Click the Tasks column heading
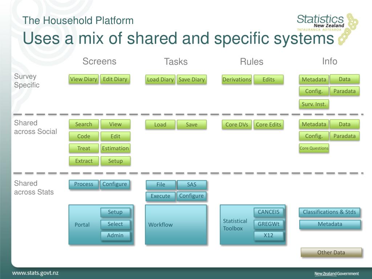 click(176, 62)
